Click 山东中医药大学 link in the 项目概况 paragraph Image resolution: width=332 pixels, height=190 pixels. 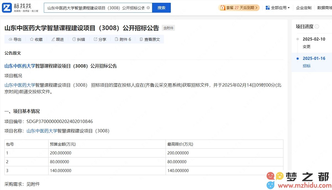[x=20, y=85]
